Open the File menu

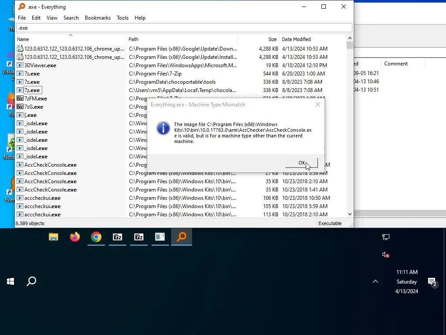point(22,17)
